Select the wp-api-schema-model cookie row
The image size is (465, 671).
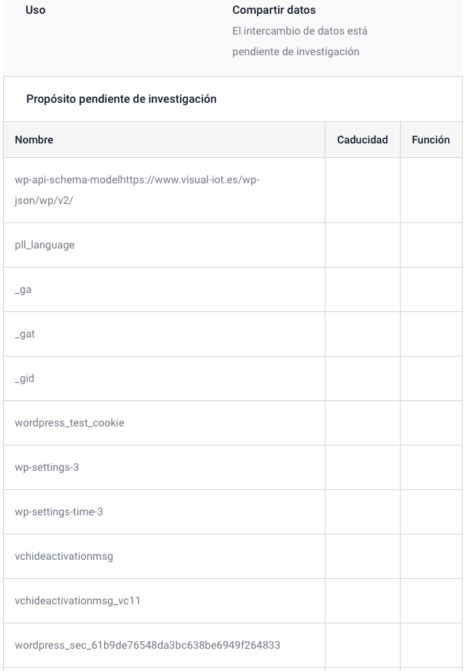pyautogui.click(x=137, y=189)
